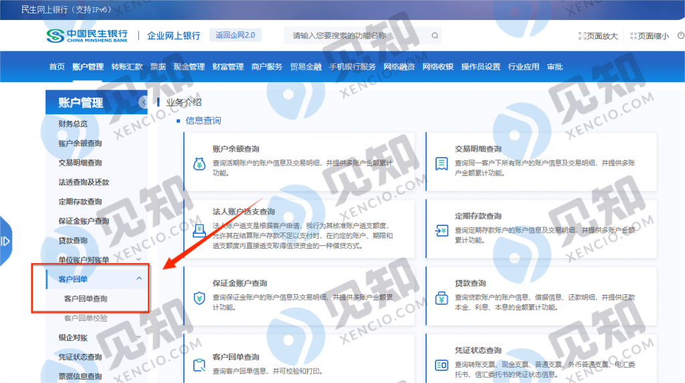Expand the 单位账户对账单 submenu chevron
Screen dimensions: 685x383
click(138, 259)
